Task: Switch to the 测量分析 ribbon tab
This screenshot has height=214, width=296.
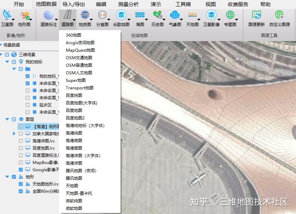Action: pos(128,4)
